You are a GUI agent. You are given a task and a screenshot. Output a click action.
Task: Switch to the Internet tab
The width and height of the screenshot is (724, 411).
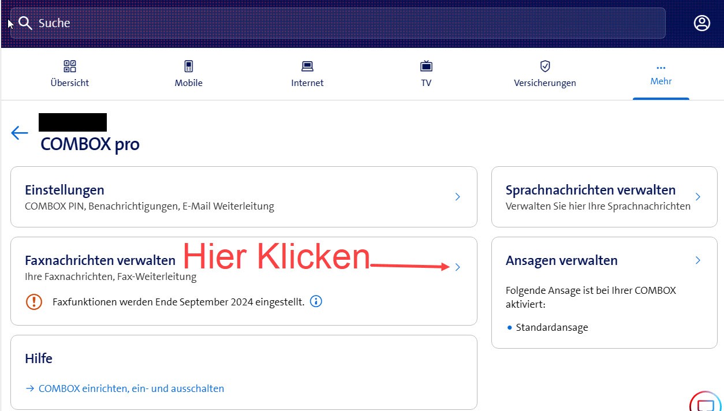click(x=307, y=74)
